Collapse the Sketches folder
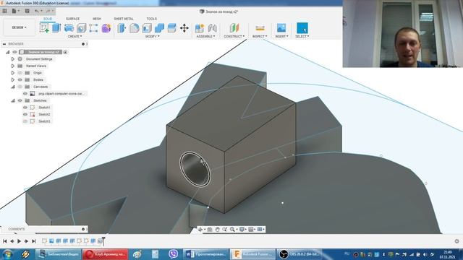 click(13, 100)
